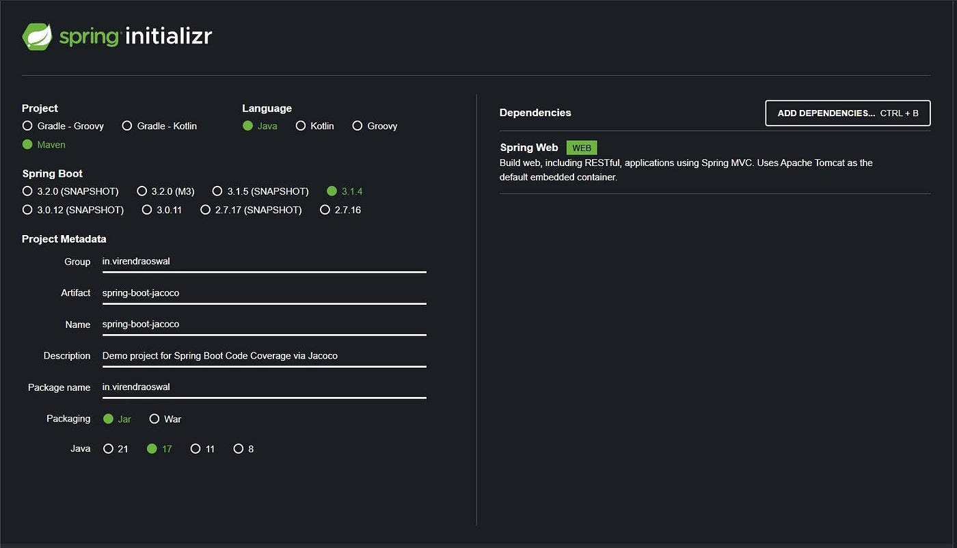
Task: Click the Spring Web dependency entry
Action: (x=715, y=162)
